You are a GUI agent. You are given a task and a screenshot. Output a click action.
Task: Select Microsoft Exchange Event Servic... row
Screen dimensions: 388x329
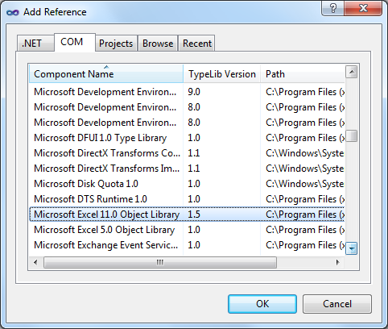187,245
